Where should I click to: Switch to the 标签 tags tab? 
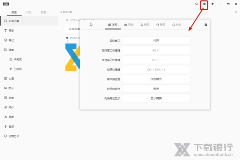click(x=44, y=12)
